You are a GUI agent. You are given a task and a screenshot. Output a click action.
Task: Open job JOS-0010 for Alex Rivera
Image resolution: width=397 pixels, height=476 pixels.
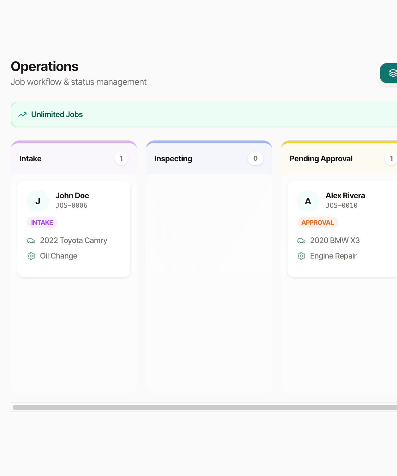pos(342,229)
